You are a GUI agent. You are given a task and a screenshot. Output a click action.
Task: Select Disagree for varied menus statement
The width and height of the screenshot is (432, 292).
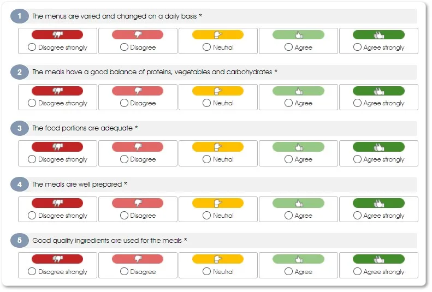click(x=124, y=47)
